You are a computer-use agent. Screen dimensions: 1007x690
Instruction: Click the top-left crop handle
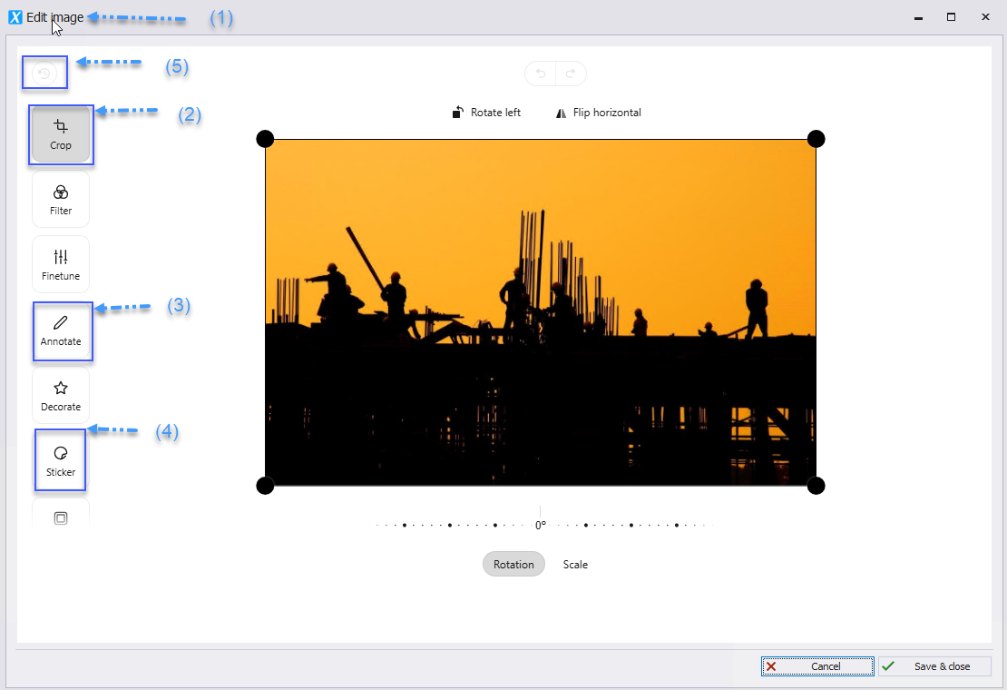point(265,139)
